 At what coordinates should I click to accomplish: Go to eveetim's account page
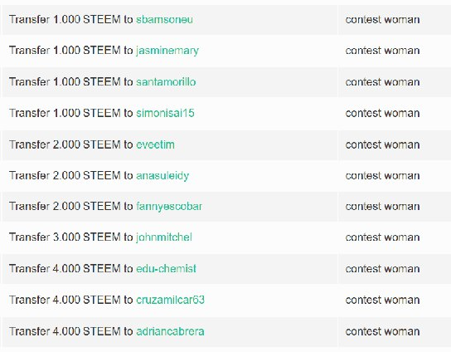click(155, 144)
